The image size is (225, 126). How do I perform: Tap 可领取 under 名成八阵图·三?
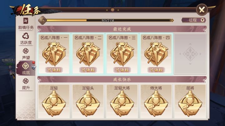[122, 70]
